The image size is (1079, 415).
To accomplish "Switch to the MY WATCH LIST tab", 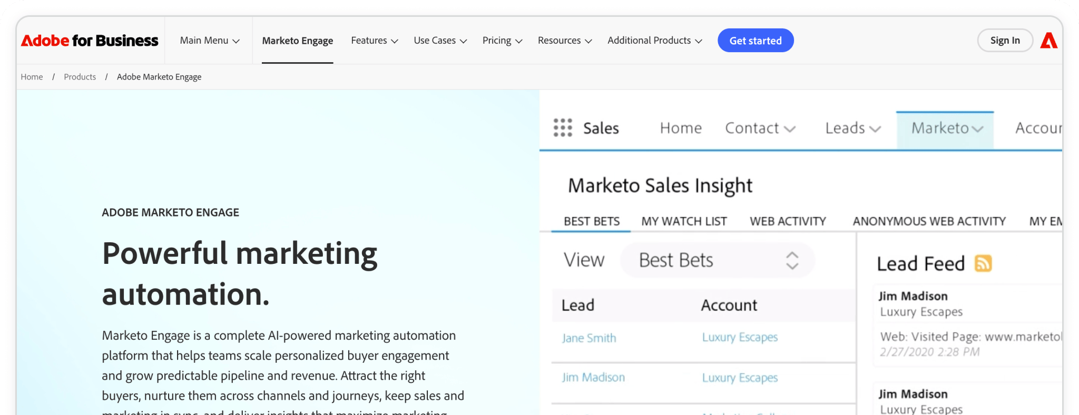I will [x=684, y=221].
